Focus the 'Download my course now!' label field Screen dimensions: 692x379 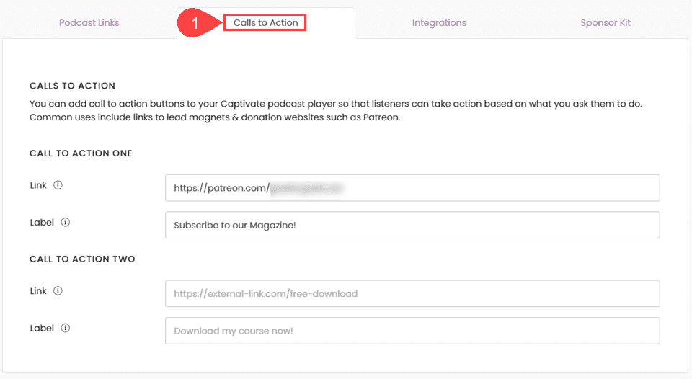pos(412,331)
